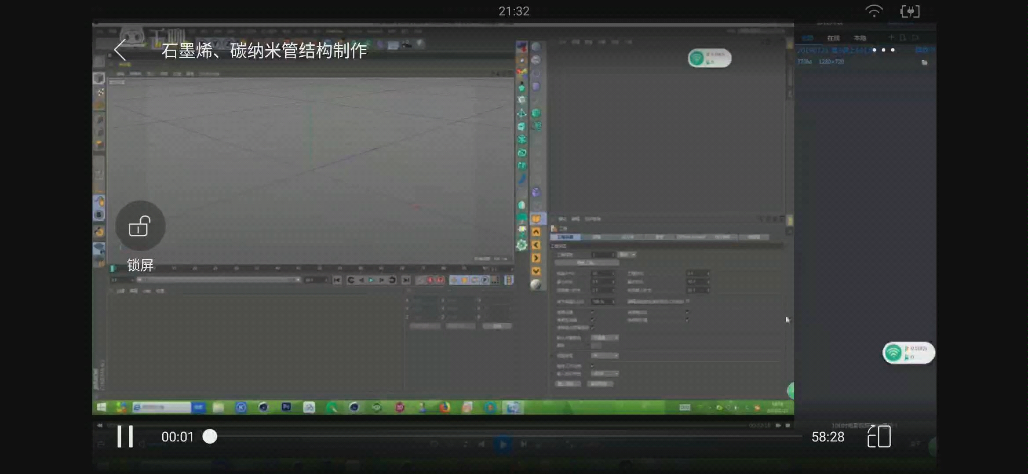Toggle the first checkbox in the project settings panel
The height and width of the screenshot is (474, 1028).
click(x=592, y=312)
